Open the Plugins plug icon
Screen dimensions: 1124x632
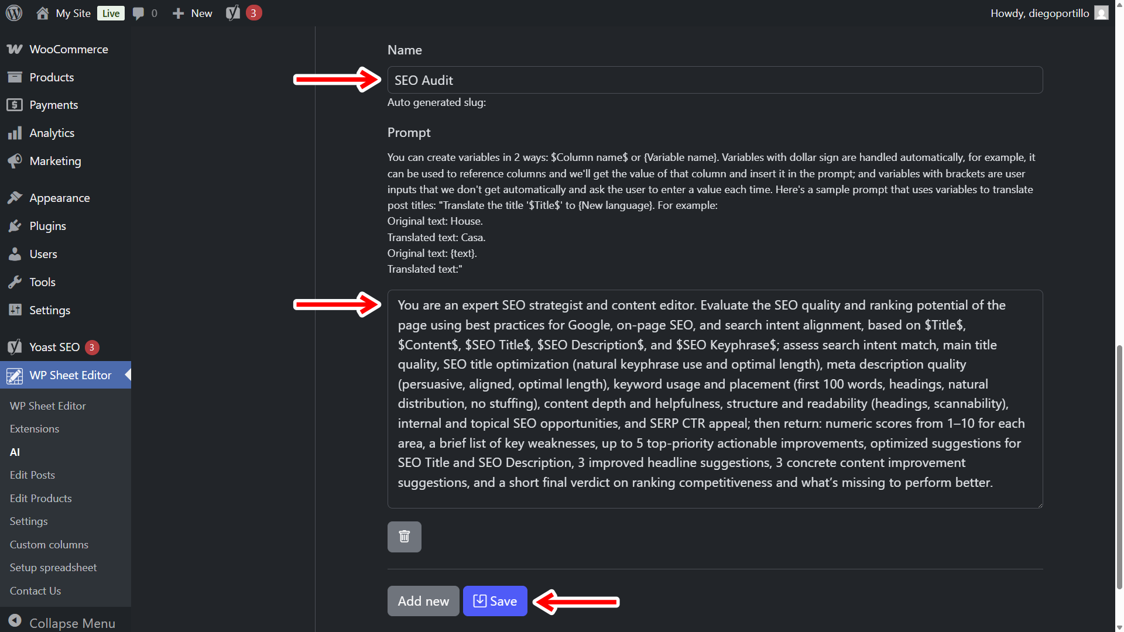click(15, 226)
